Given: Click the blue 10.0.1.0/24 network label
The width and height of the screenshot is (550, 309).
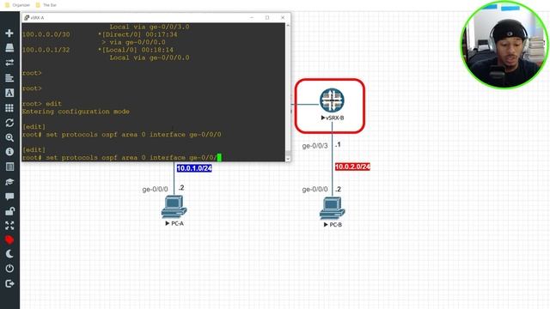Looking at the screenshot, I should (194, 168).
